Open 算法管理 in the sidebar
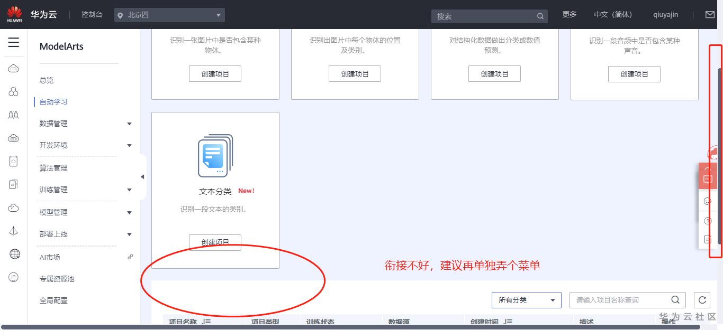 [x=53, y=168]
